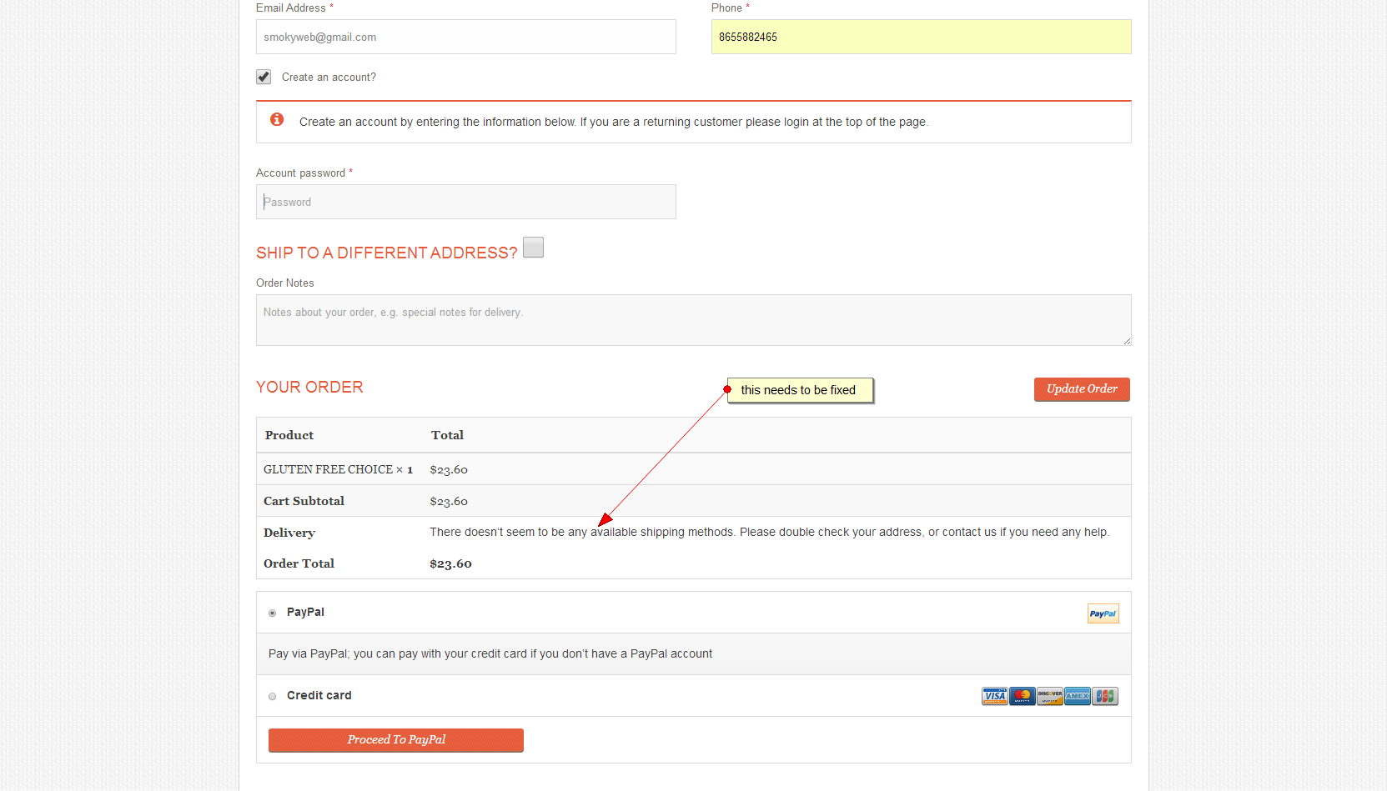Viewport: 1387px width, 791px height.
Task: Enable Ship to a different address checkbox
Action: coord(533,248)
